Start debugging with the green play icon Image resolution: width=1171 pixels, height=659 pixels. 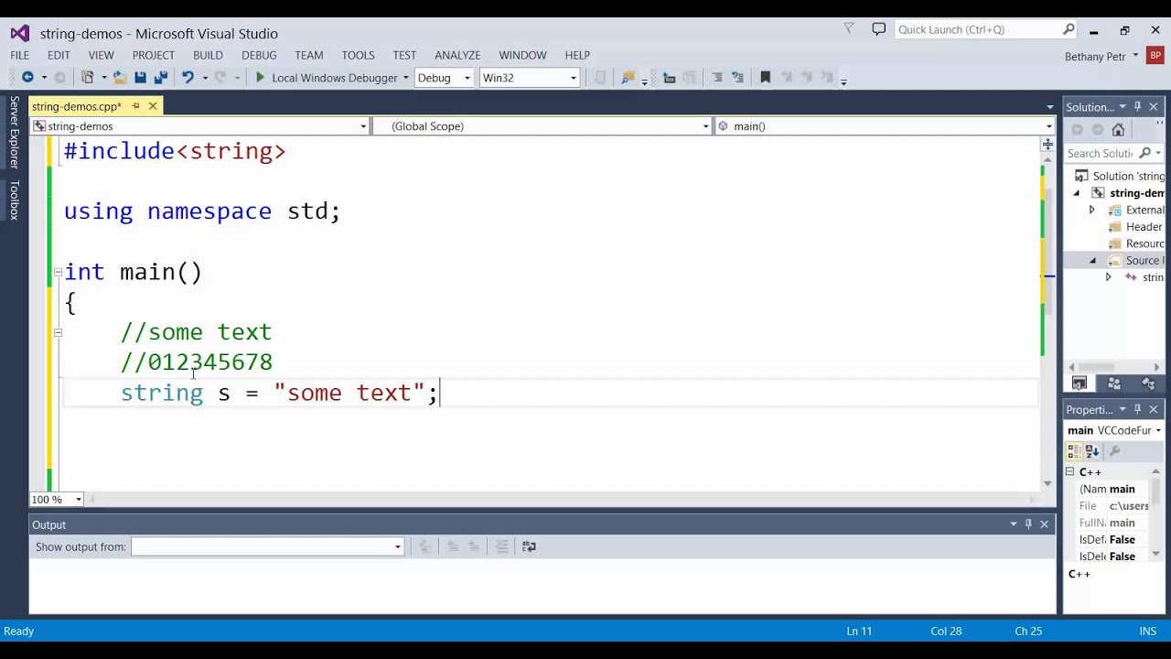click(260, 78)
